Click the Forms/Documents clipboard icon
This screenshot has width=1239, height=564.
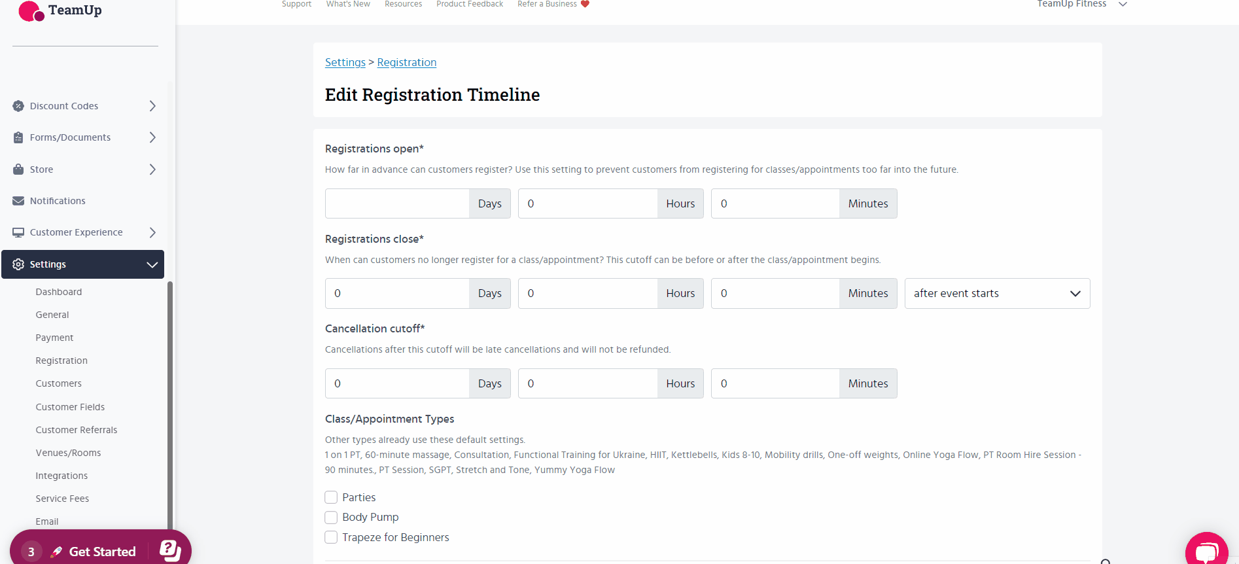pos(18,137)
